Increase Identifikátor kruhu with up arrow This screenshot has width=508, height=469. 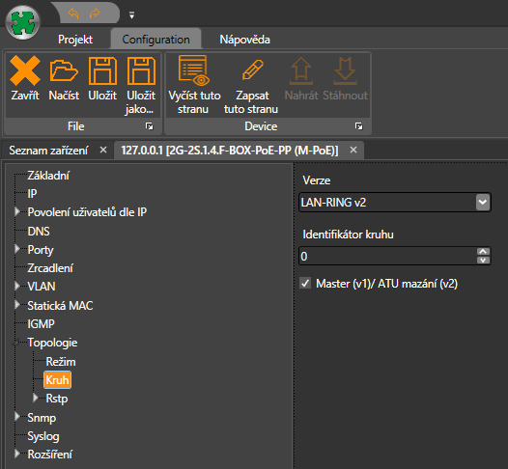tap(483, 252)
